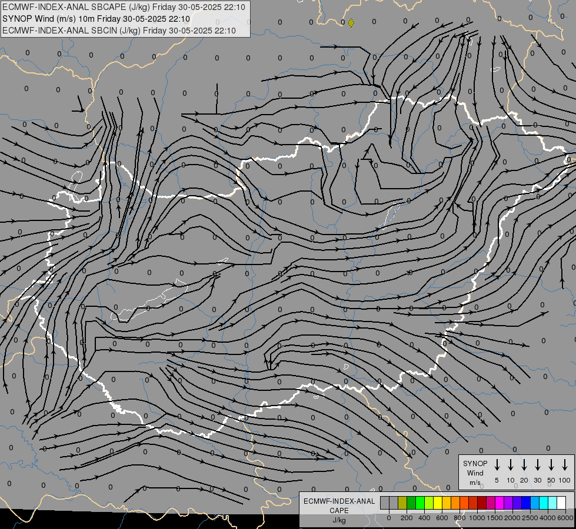Click the '800' tick label on colorbar
This screenshot has width=576, height=529.
click(x=460, y=518)
